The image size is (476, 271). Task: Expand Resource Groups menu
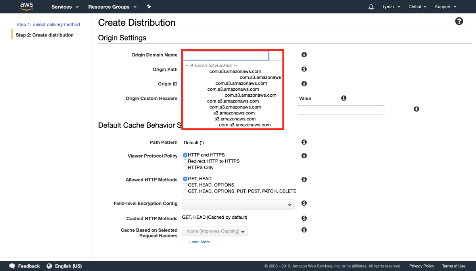[112, 7]
